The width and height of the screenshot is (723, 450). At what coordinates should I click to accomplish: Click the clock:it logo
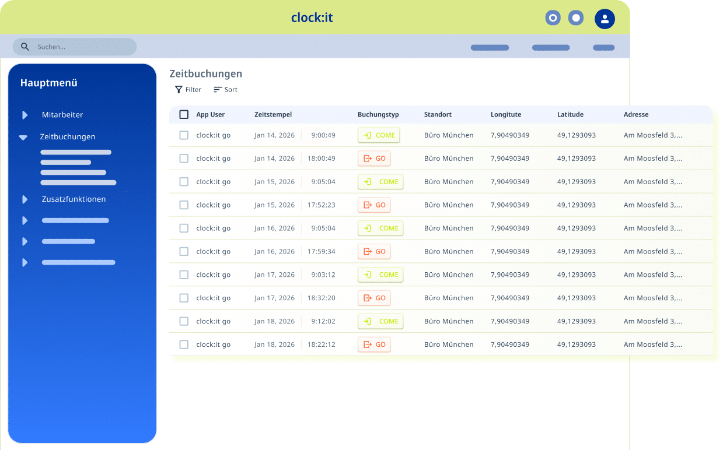312,17
